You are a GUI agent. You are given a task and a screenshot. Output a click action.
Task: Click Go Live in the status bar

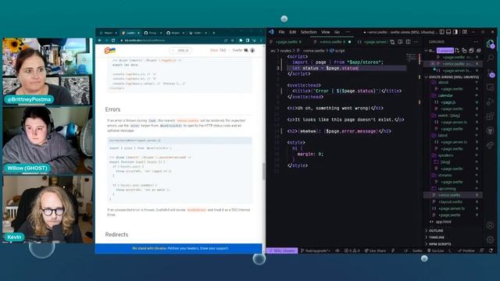coord(436,251)
